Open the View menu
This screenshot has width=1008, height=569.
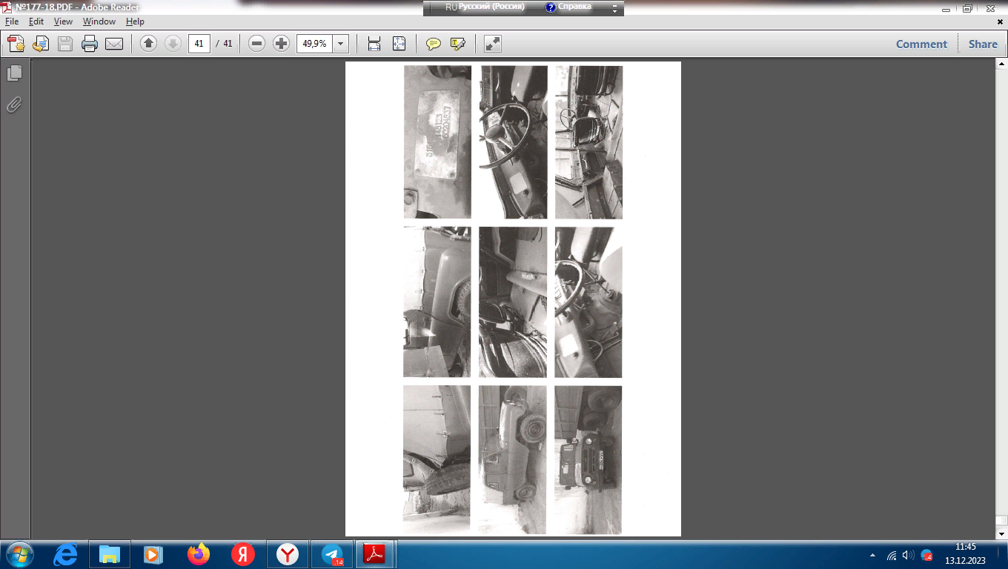pos(63,21)
